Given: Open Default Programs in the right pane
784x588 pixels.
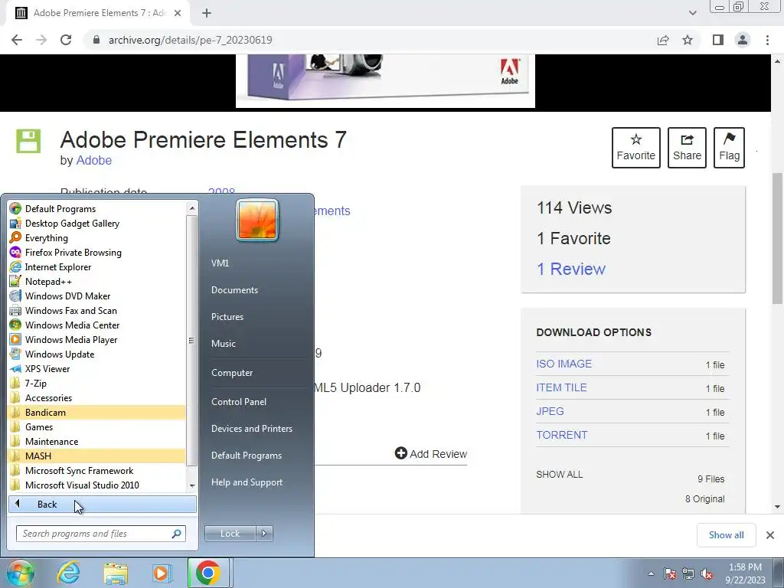Looking at the screenshot, I should coord(246,456).
